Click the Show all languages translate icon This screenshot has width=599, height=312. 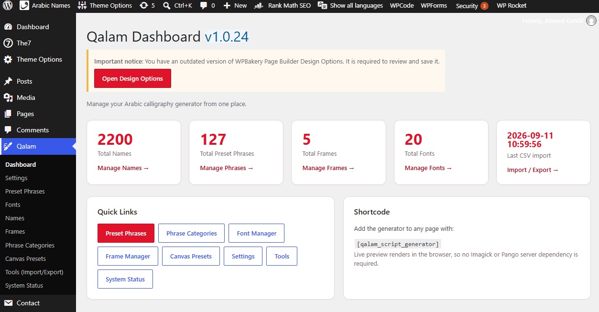tap(322, 6)
